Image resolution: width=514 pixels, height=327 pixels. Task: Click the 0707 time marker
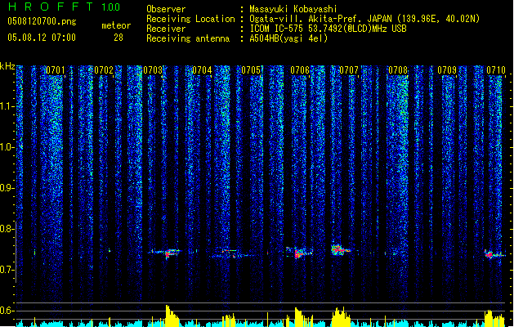pyautogui.click(x=349, y=70)
